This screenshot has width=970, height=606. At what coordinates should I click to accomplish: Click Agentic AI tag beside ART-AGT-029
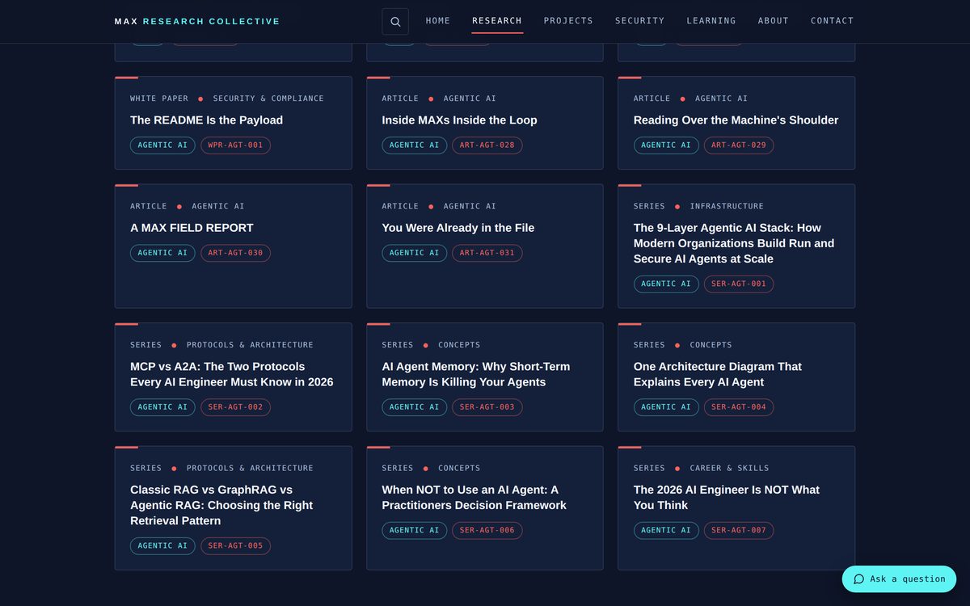(666, 145)
